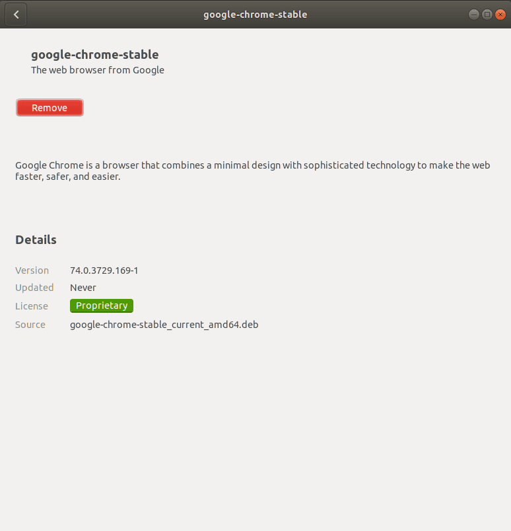
Task: Click the 'Never' updated value
Action: (83, 288)
